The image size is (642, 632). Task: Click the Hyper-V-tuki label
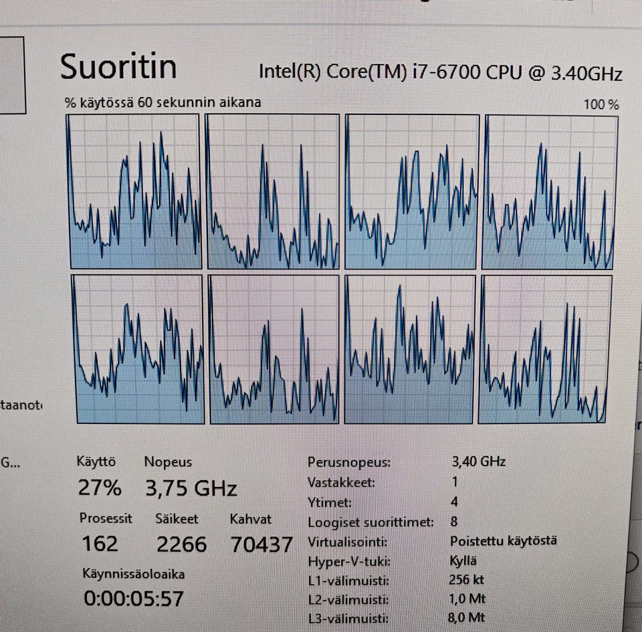[x=349, y=561]
